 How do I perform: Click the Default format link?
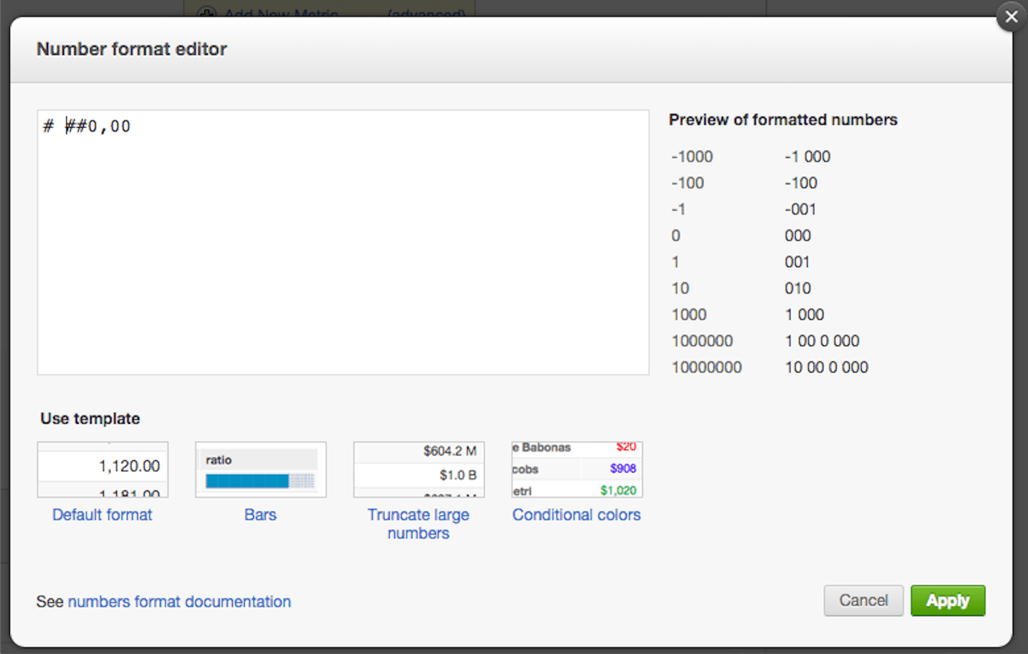(102, 515)
